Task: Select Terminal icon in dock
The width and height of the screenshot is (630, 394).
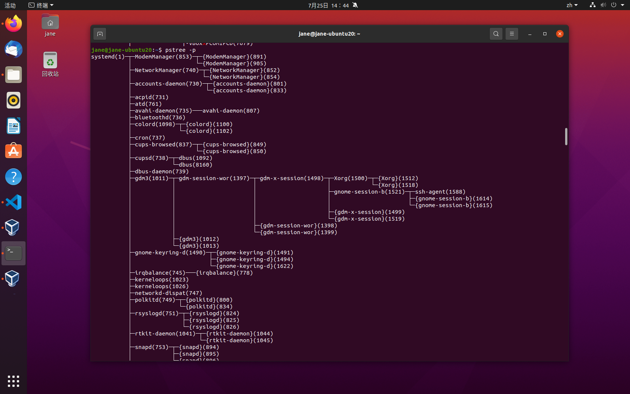Action: [13, 253]
